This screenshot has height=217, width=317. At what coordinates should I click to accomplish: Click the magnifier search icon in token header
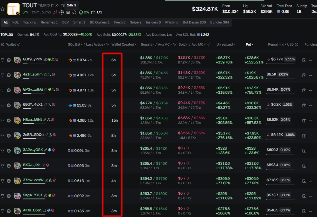point(74,12)
